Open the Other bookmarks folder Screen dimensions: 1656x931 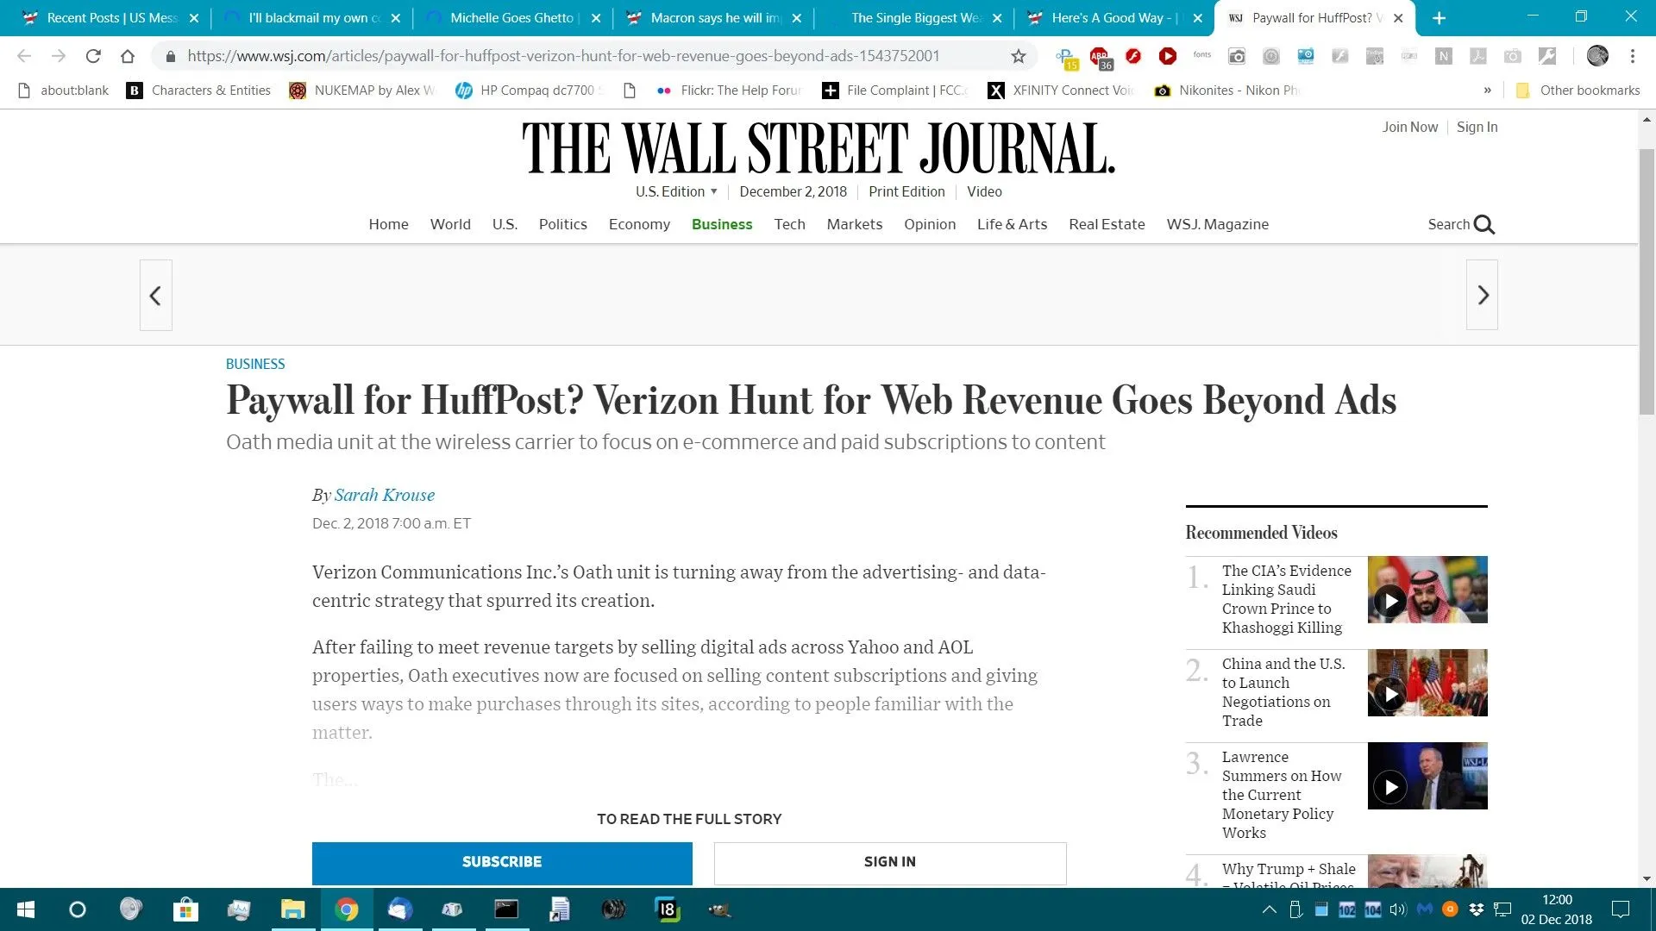(1578, 91)
